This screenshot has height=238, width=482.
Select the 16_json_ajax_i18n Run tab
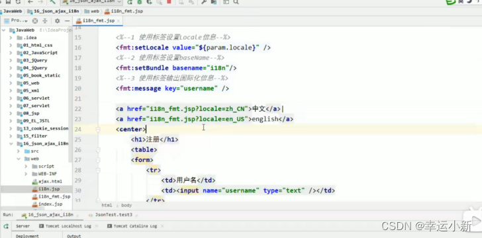coord(50,215)
